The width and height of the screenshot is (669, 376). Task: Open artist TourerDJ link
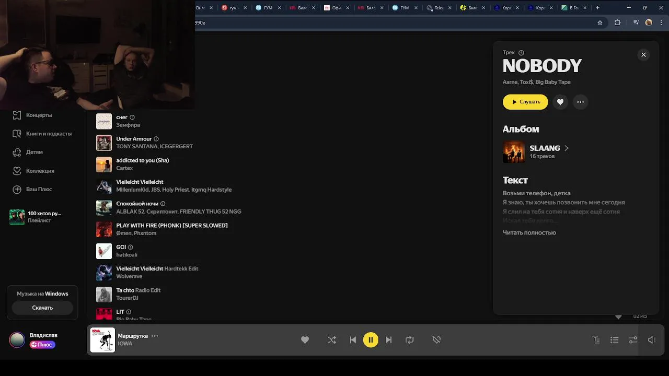[127, 298]
